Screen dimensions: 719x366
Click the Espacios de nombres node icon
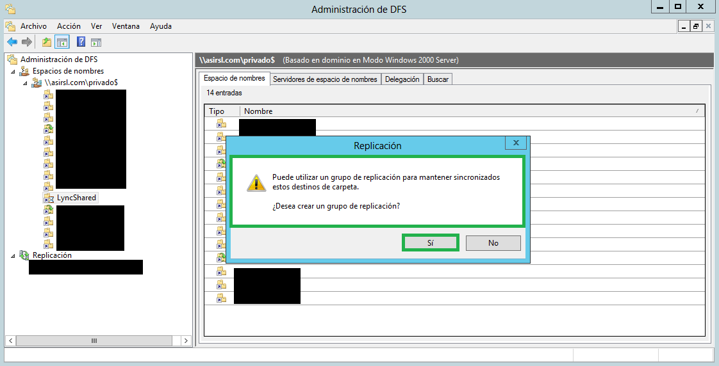pyautogui.click(x=24, y=71)
